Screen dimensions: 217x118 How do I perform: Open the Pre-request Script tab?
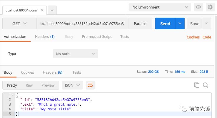(x=97, y=37)
